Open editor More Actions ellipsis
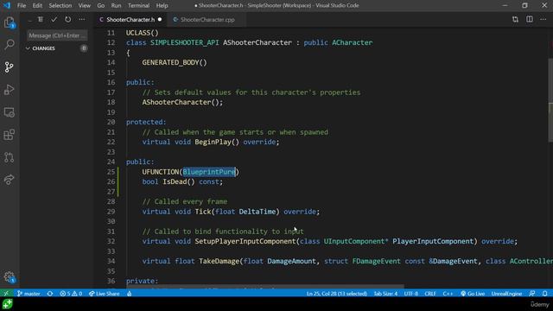This screenshot has width=553, height=311. (x=543, y=20)
